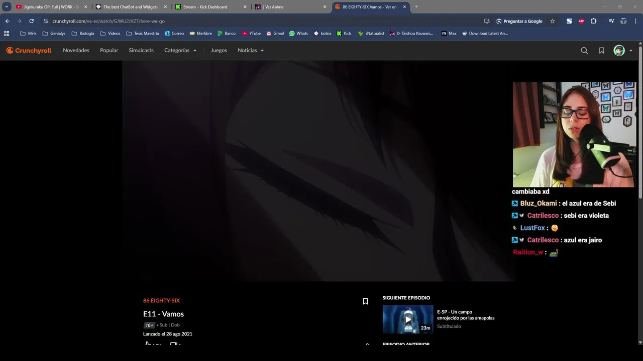This screenshot has height=361, width=643.
Task: Open the Genialys bookmark folder
Action: pyautogui.click(x=54, y=34)
